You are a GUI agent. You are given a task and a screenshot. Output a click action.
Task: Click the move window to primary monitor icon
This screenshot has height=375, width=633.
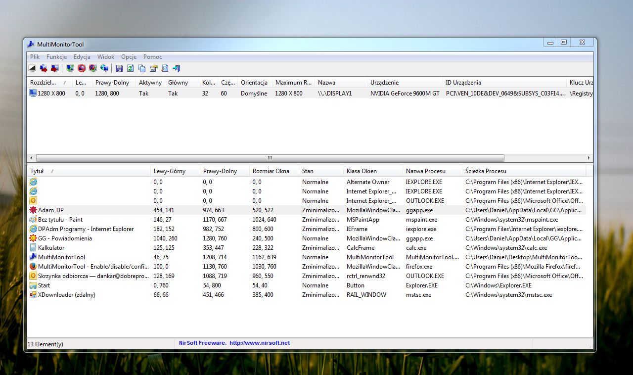(x=54, y=68)
